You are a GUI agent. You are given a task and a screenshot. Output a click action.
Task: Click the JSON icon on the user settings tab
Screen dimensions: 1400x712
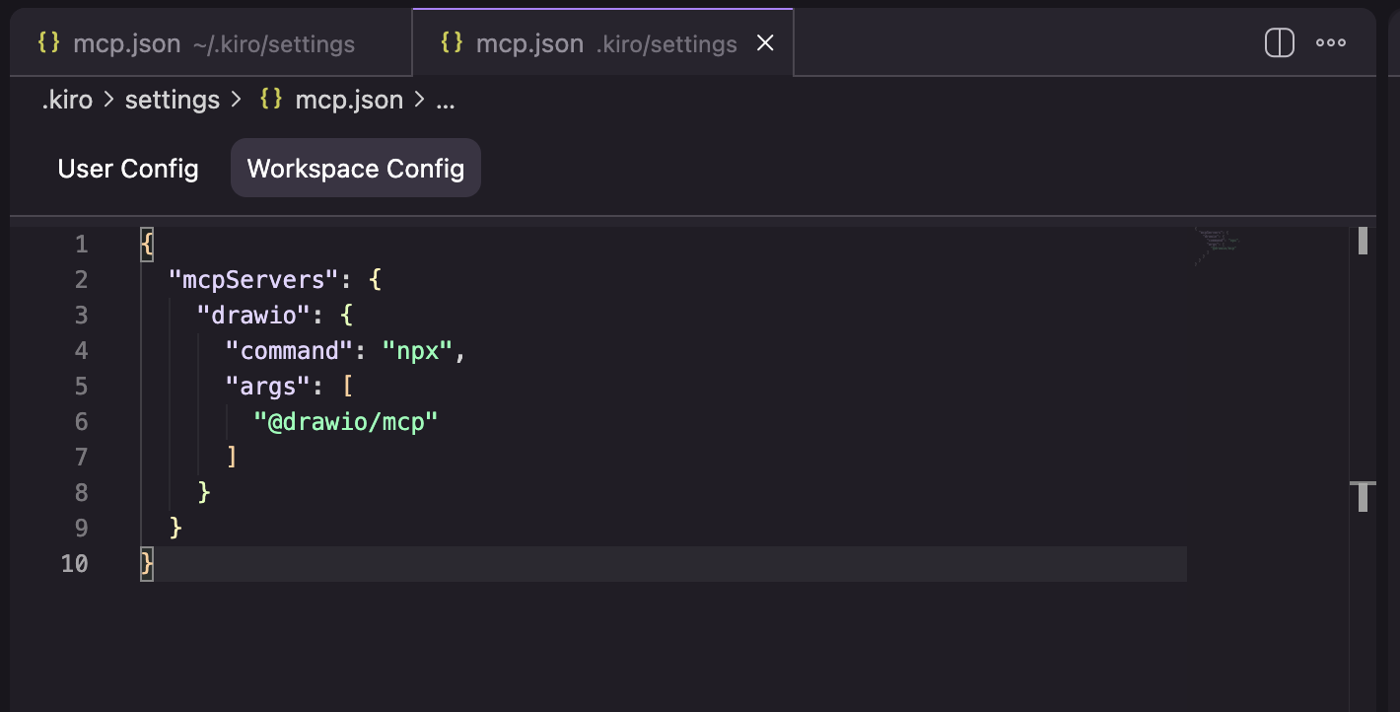(x=46, y=42)
